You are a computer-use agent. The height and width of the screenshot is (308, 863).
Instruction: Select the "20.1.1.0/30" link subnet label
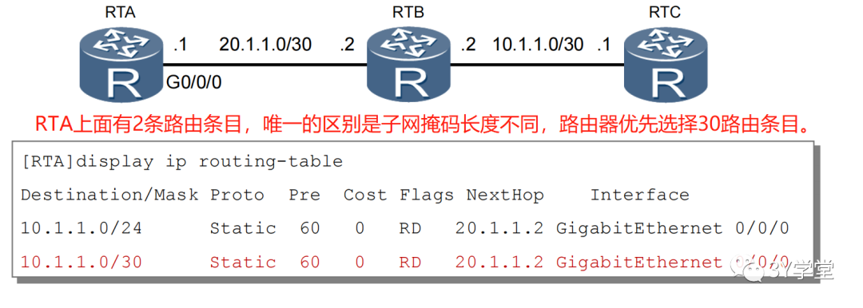pos(265,45)
